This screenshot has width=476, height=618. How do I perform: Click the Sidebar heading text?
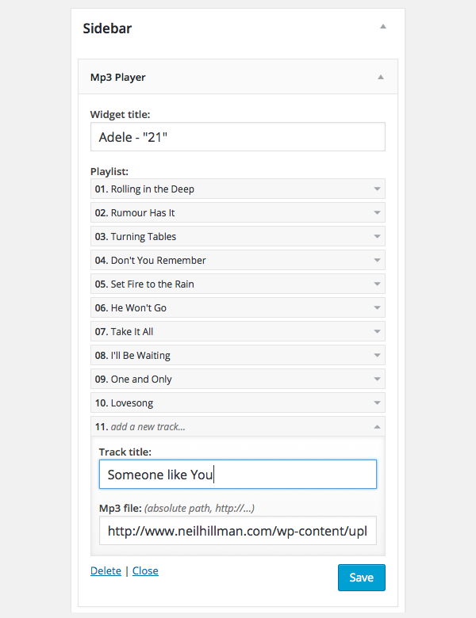[x=107, y=29]
